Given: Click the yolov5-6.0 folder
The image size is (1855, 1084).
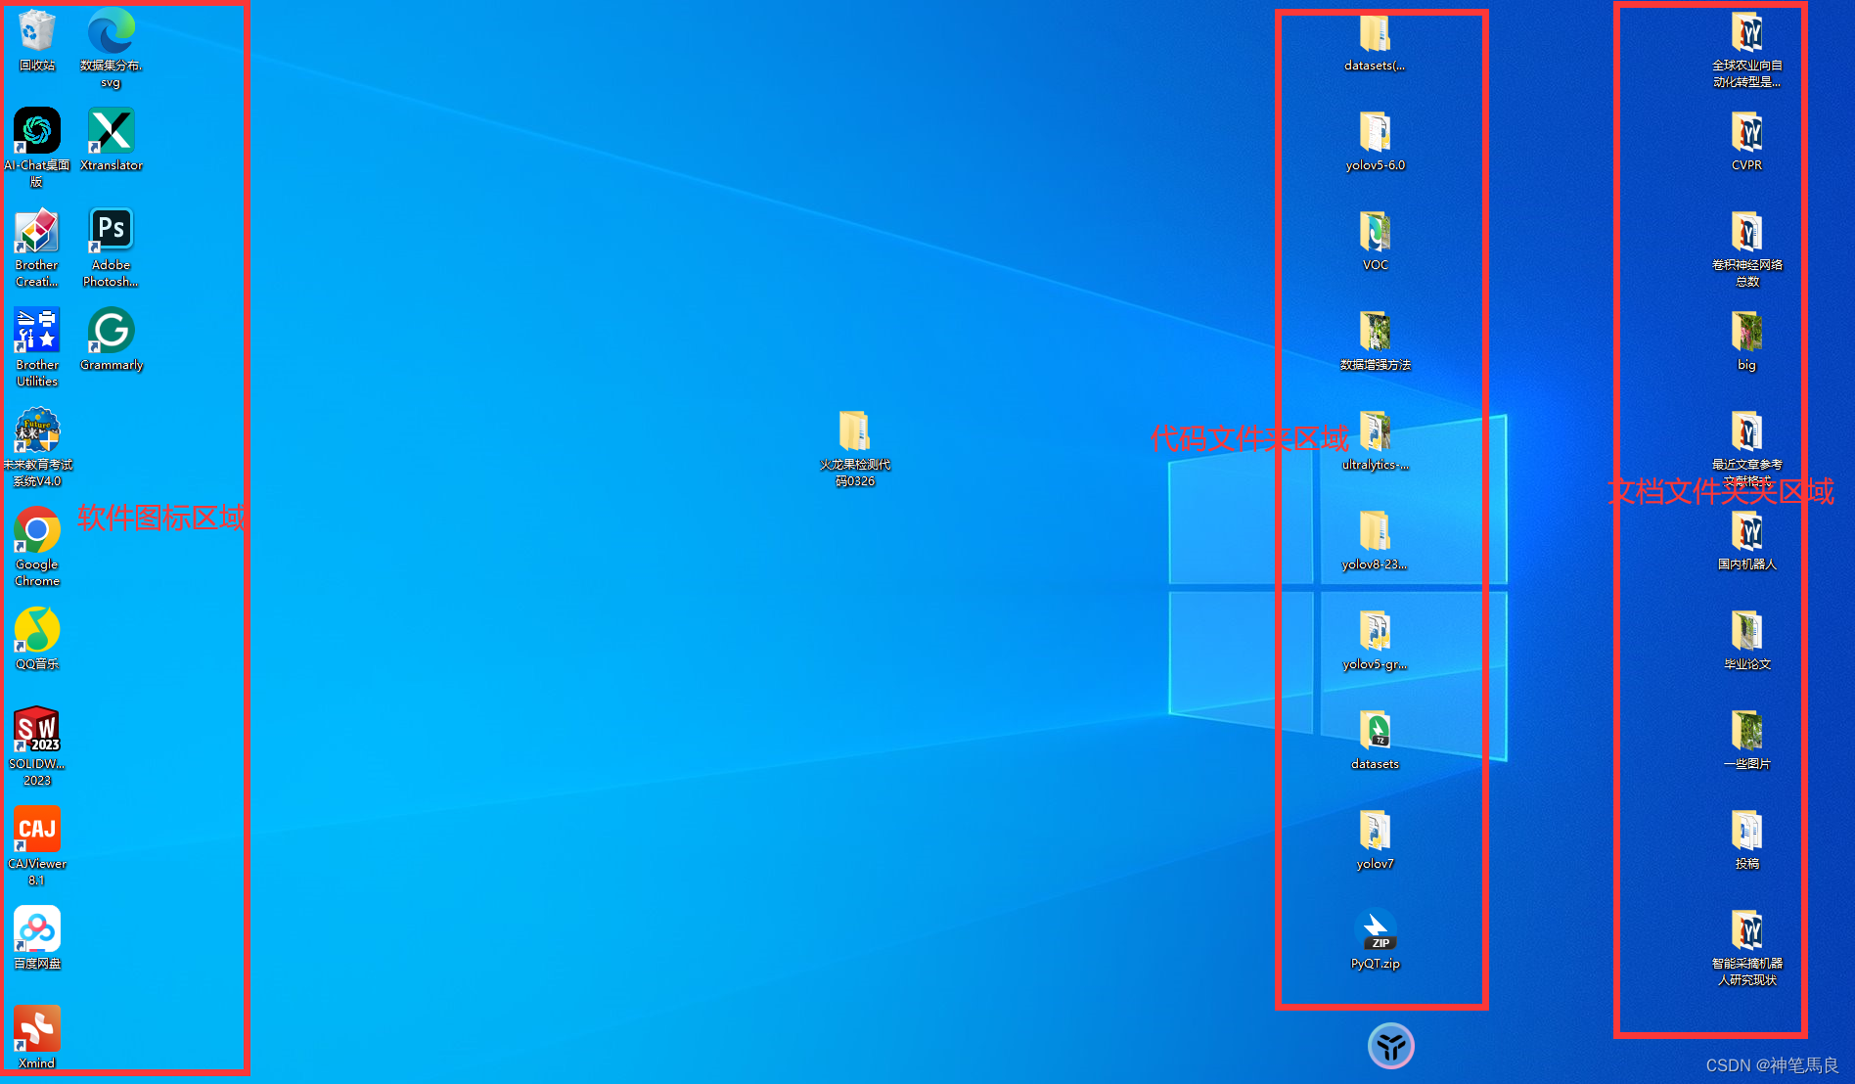Looking at the screenshot, I should (x=1375, y=132).
